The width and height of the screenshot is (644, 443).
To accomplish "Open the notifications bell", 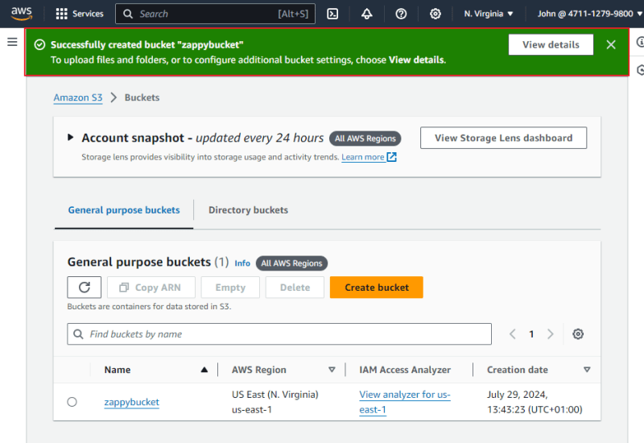I will [x=367, y=14].
